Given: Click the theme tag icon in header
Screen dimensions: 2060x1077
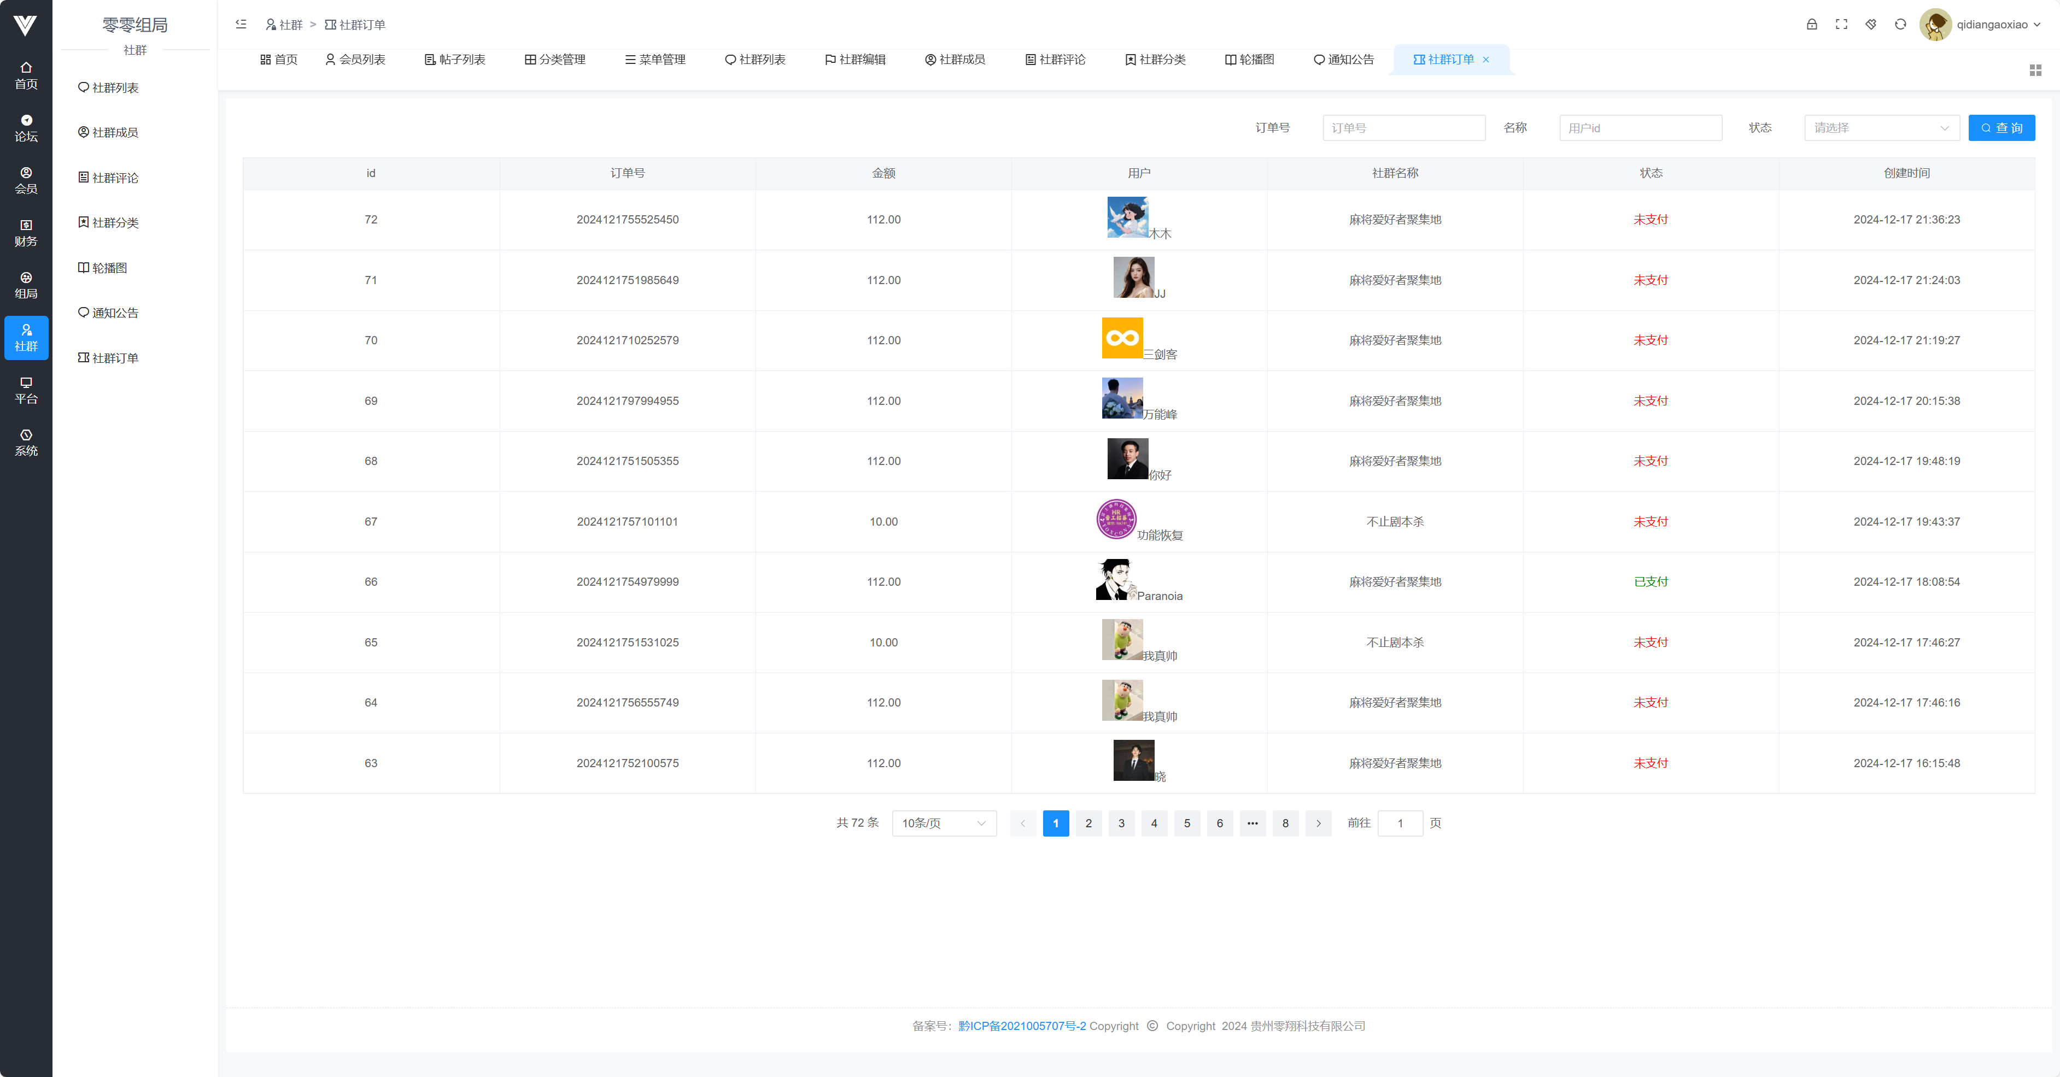Looking at the screenshot, I should click(x=1870, y=25).
